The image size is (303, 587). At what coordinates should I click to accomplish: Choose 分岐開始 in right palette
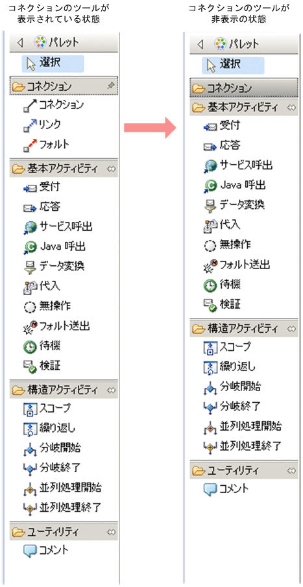pyautogui.click(x=232, y=387)
